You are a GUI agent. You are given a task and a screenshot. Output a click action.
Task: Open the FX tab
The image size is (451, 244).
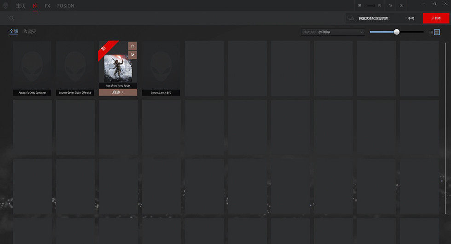click(47, 6)
